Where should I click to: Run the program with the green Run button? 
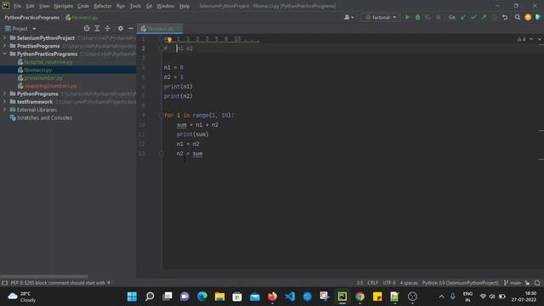(x=407, y=17)
